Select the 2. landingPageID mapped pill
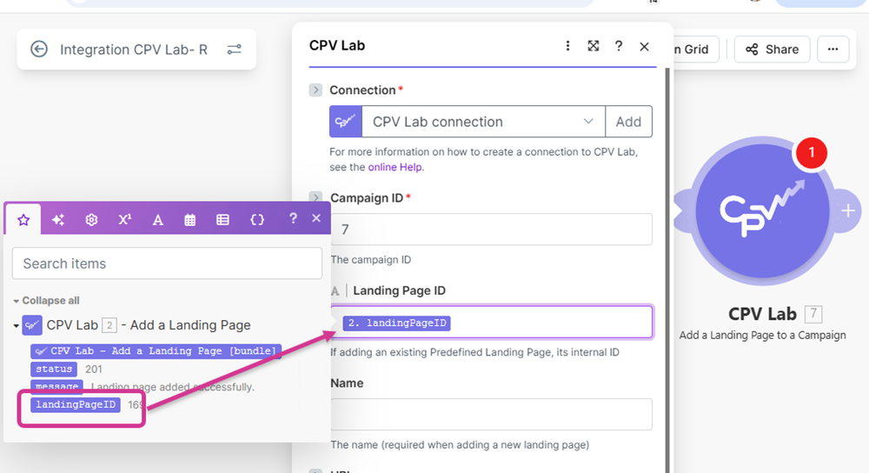The height and width of the screenshot is (473, 869). (397, 323)
